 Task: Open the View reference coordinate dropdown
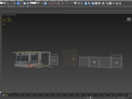(33, 3)
